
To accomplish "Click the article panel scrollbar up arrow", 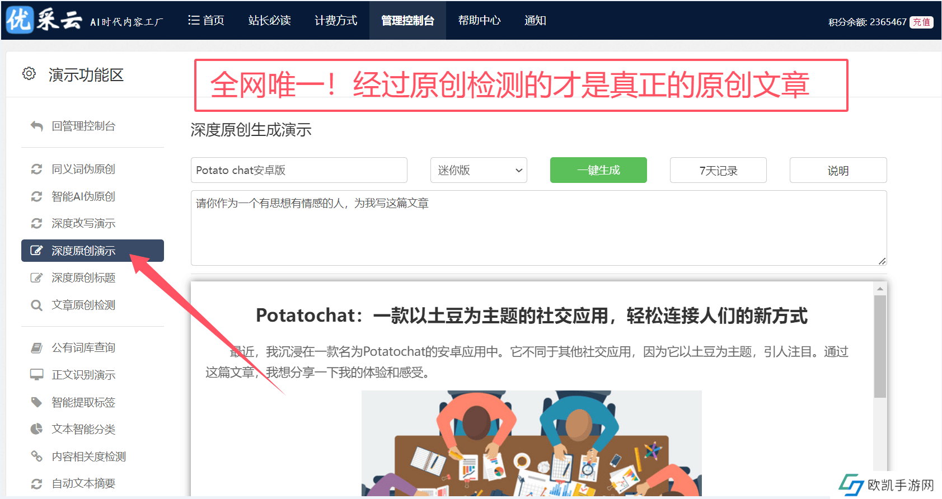I will 880,289.
